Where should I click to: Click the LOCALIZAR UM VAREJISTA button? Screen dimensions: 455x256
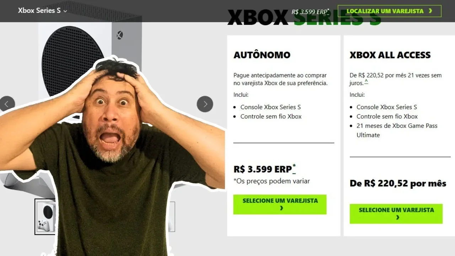click(x=389, y=11)
